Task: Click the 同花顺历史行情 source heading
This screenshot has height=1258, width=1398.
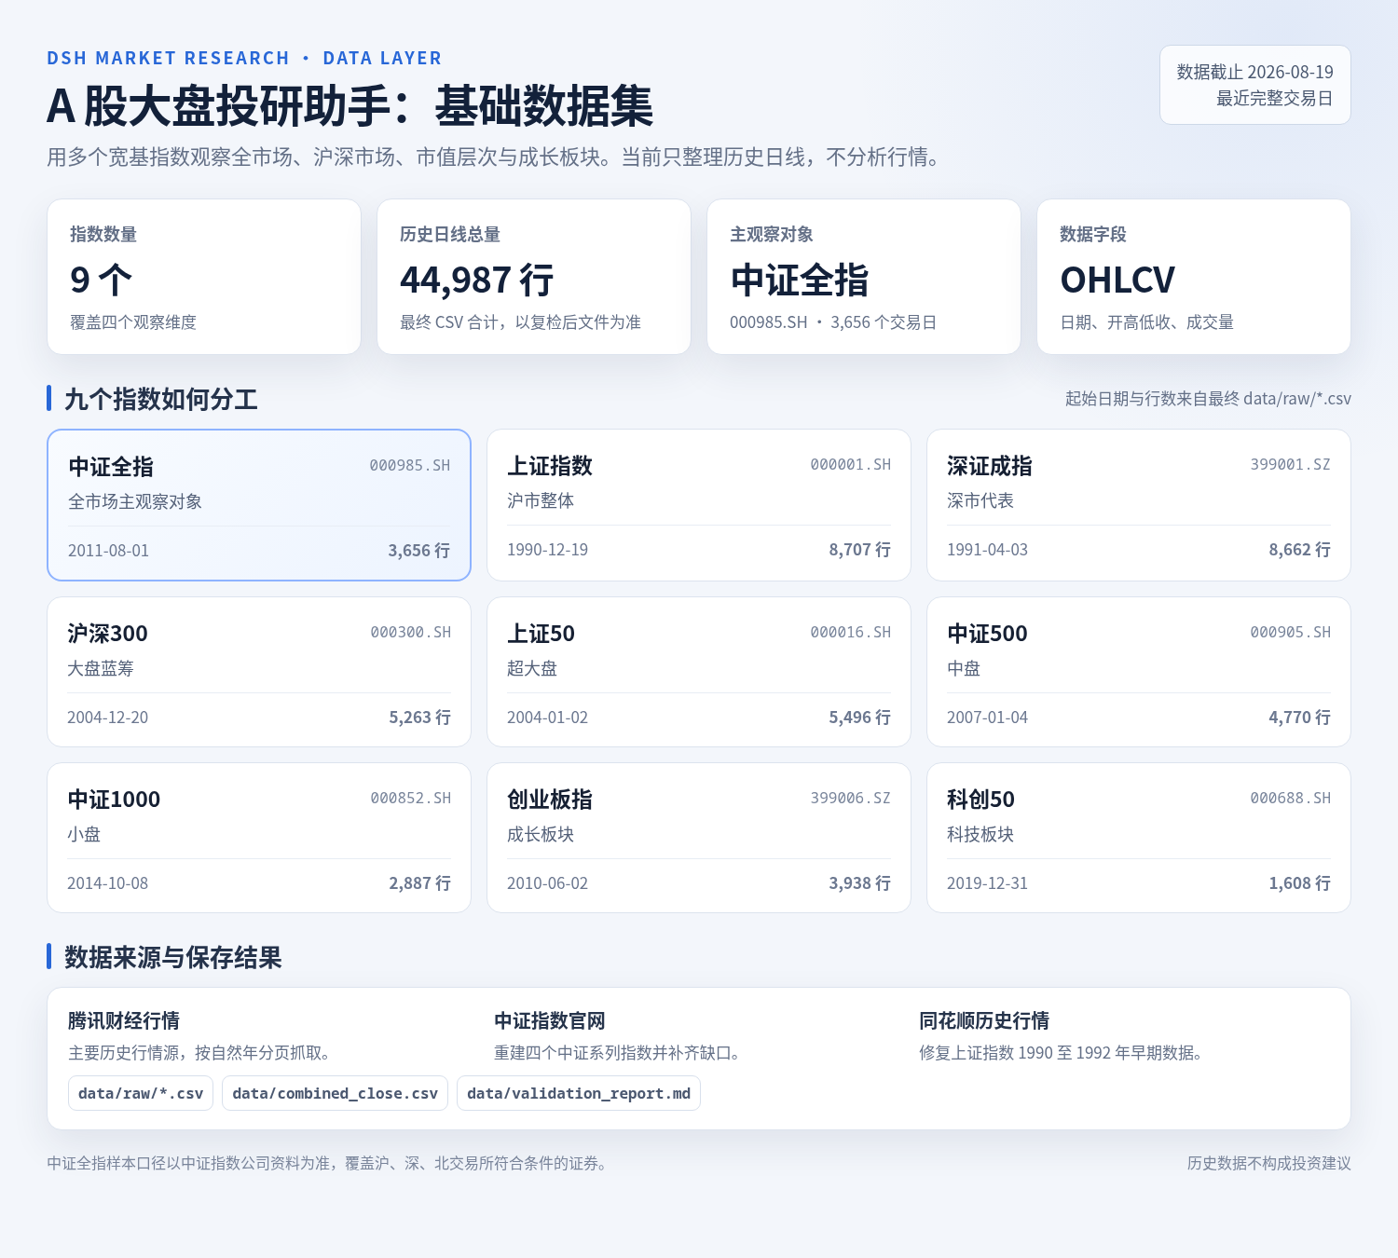Action: pos(984,1021)
